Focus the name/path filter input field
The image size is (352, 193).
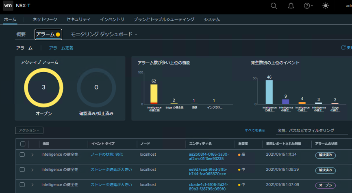312,131
